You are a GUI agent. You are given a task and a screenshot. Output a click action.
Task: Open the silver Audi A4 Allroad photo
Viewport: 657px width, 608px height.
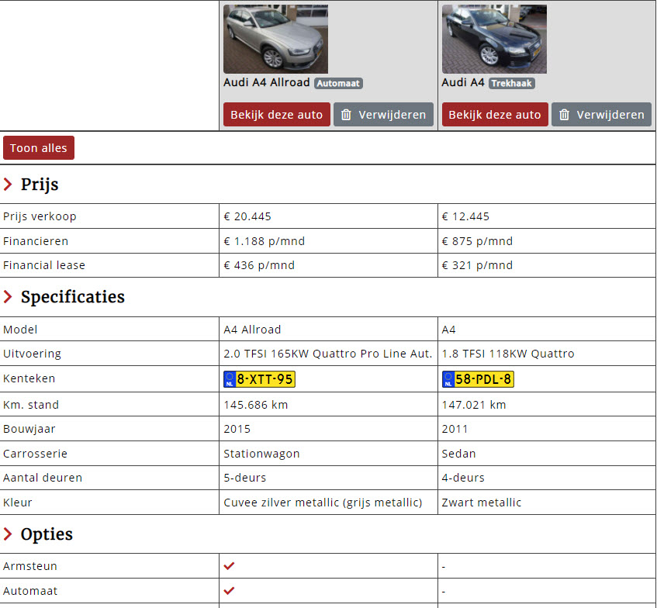coord(275,39)
